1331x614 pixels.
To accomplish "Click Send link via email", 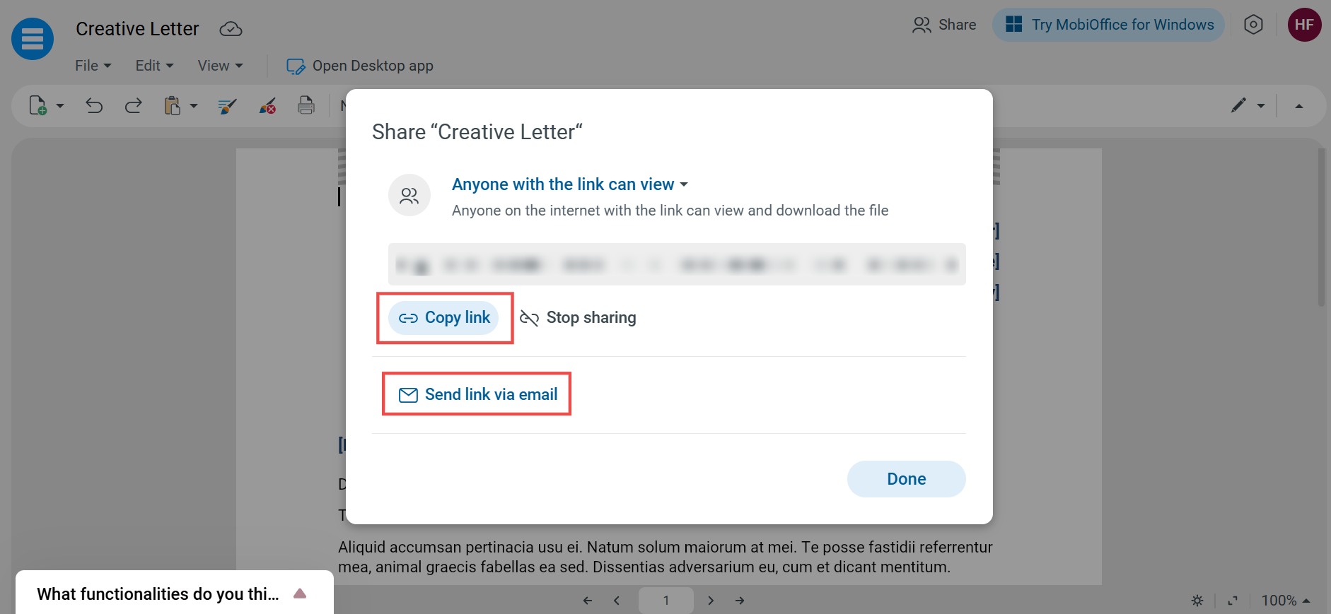I will click(478, 394).
